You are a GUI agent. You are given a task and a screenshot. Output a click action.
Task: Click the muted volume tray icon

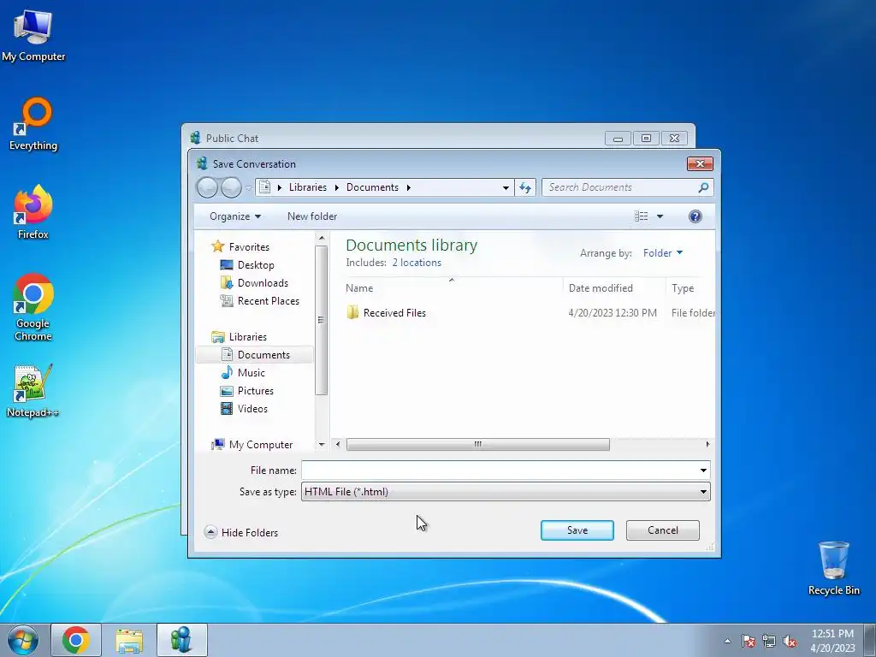tap(790, 641)
